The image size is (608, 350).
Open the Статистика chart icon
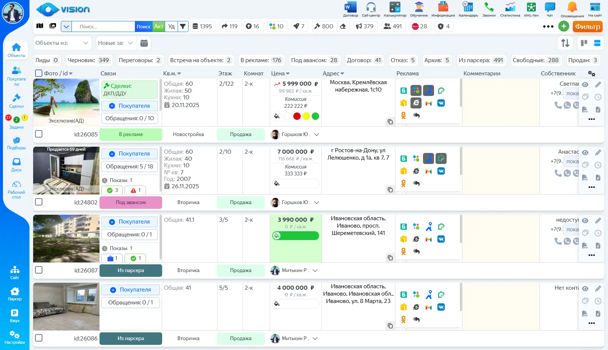click(x=510, y=8)
